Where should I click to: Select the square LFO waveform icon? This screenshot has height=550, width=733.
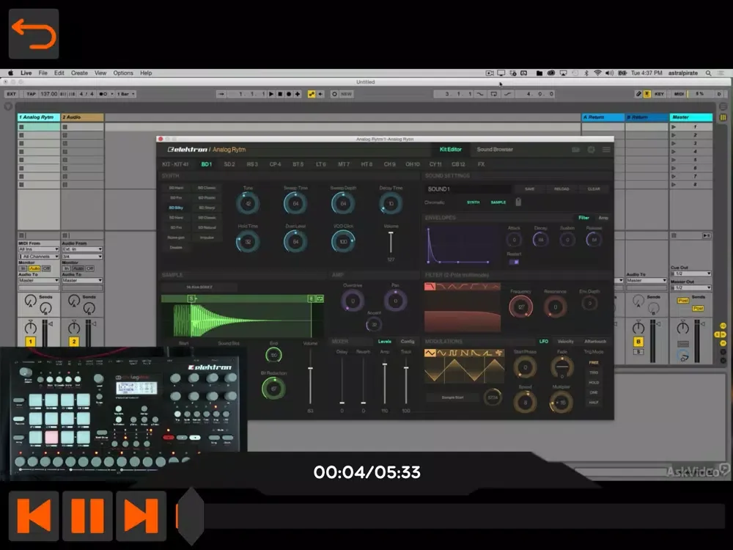point(453,353)
